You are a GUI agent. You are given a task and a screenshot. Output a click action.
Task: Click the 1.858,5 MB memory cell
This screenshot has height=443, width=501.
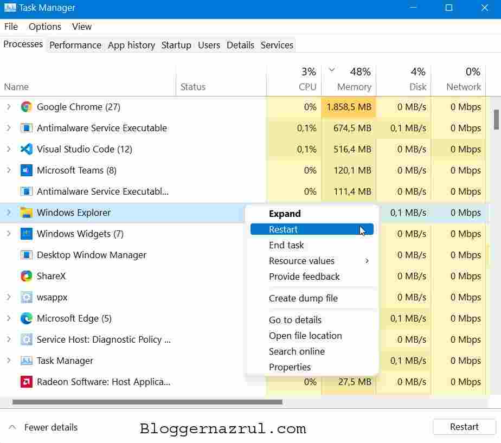pyautogui.click(x=349, y=107)
